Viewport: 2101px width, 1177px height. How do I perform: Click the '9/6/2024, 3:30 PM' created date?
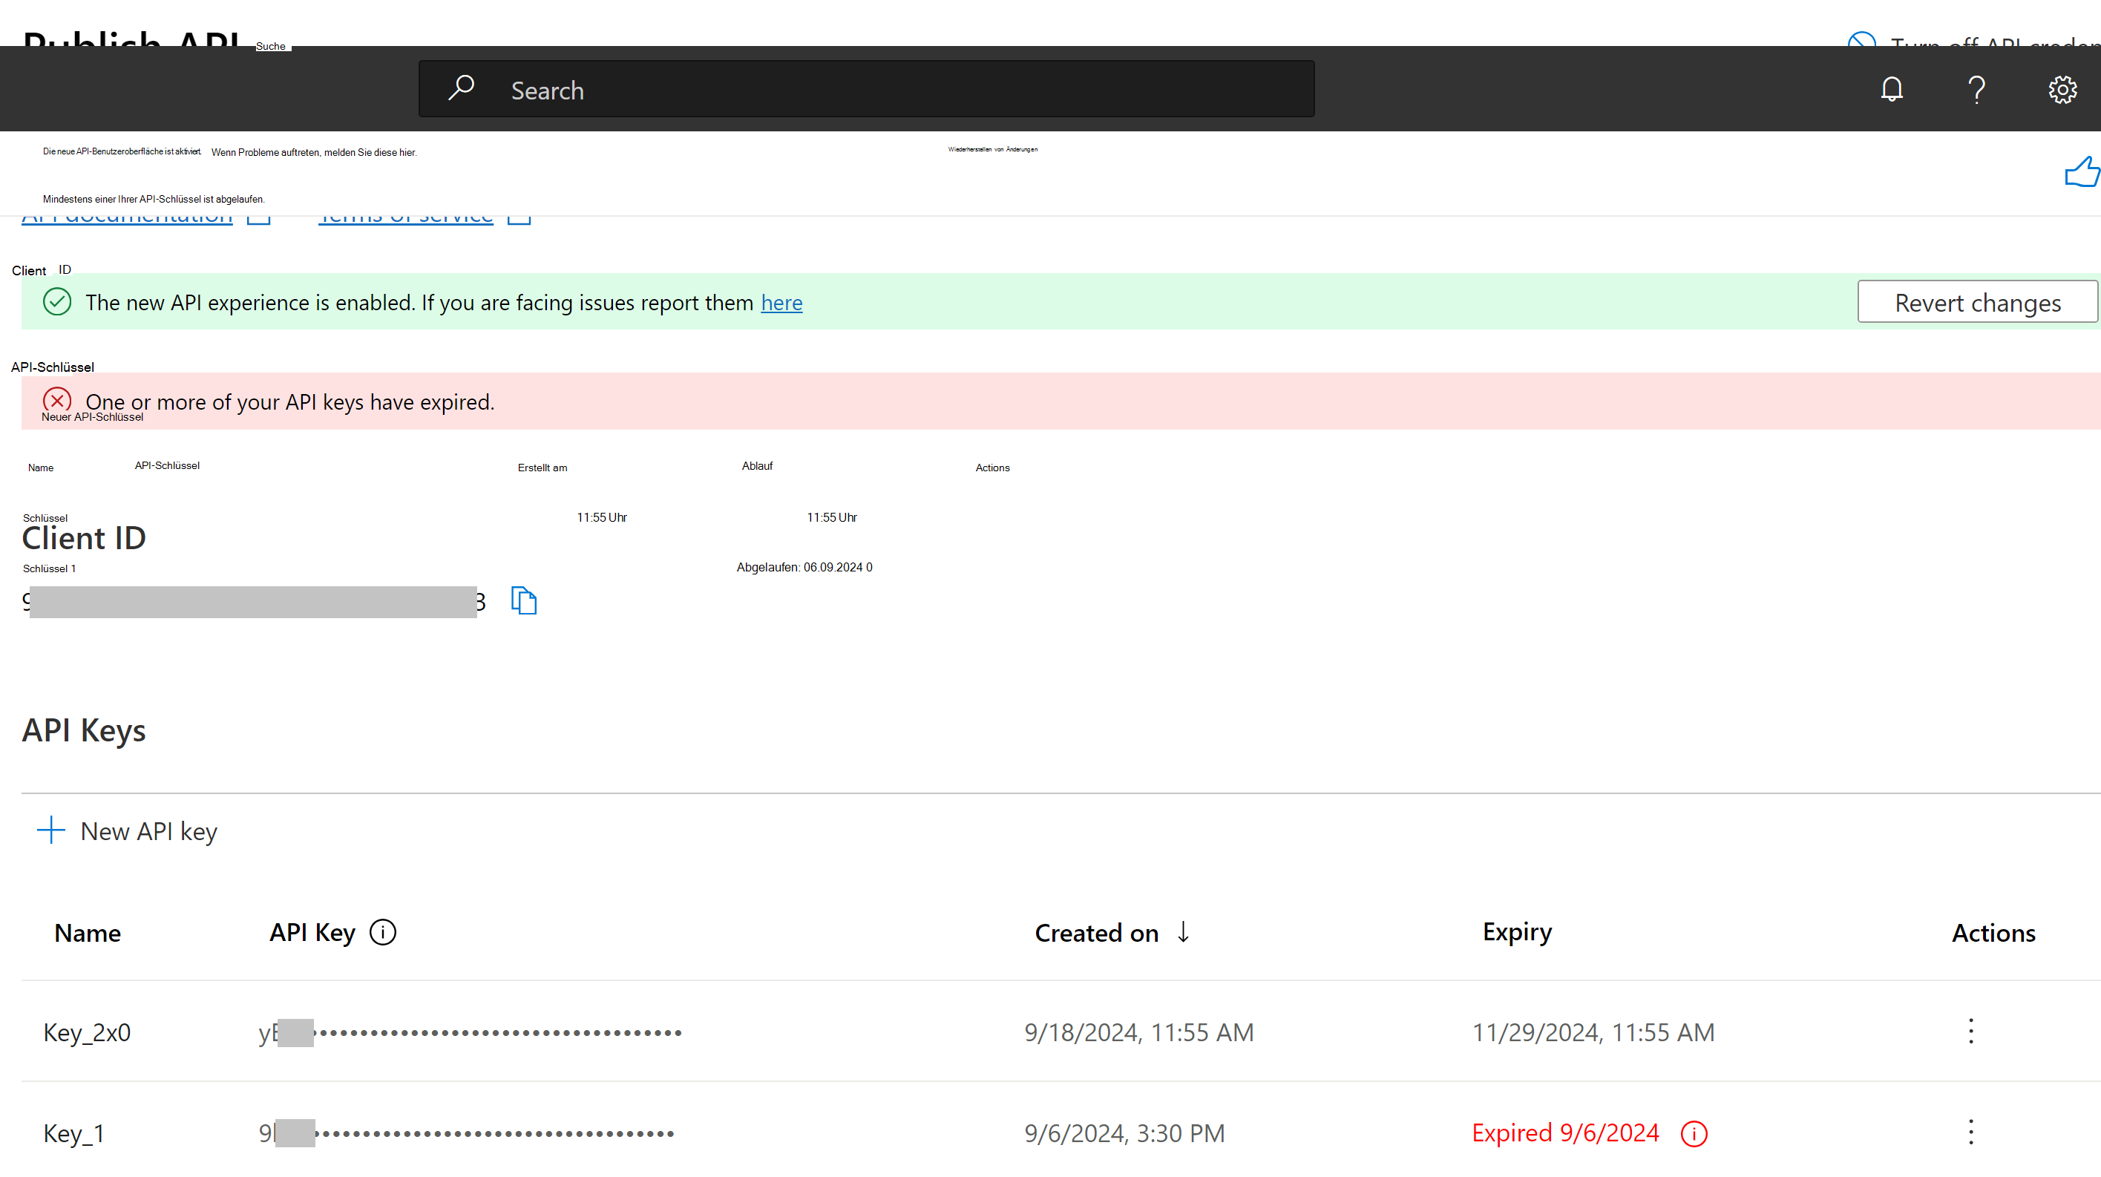click(1124, 1134)
